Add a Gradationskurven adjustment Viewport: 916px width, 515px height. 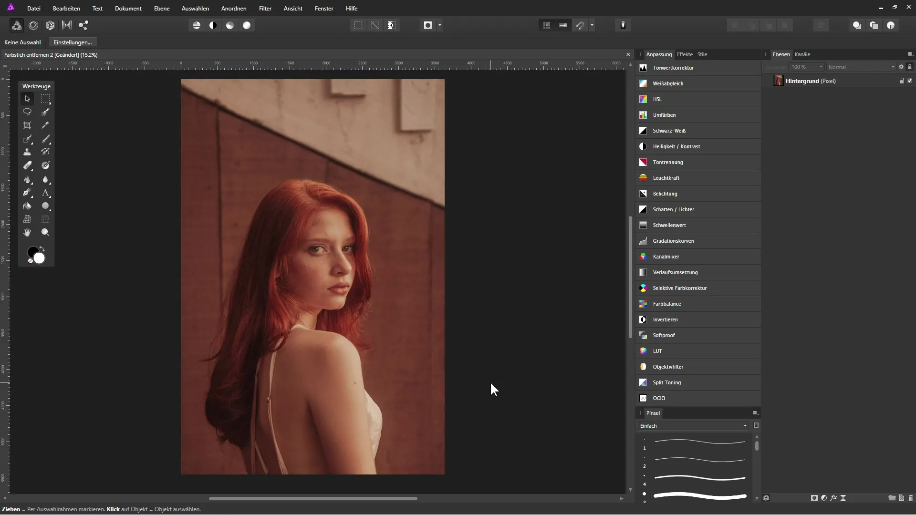click(x=698, y=241)
